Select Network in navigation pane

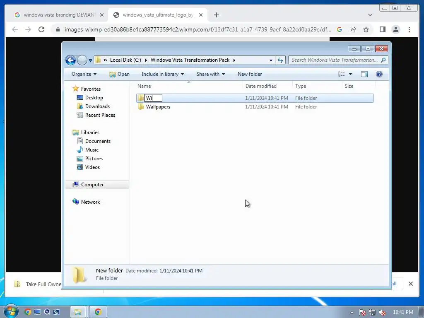click(90, 202)
